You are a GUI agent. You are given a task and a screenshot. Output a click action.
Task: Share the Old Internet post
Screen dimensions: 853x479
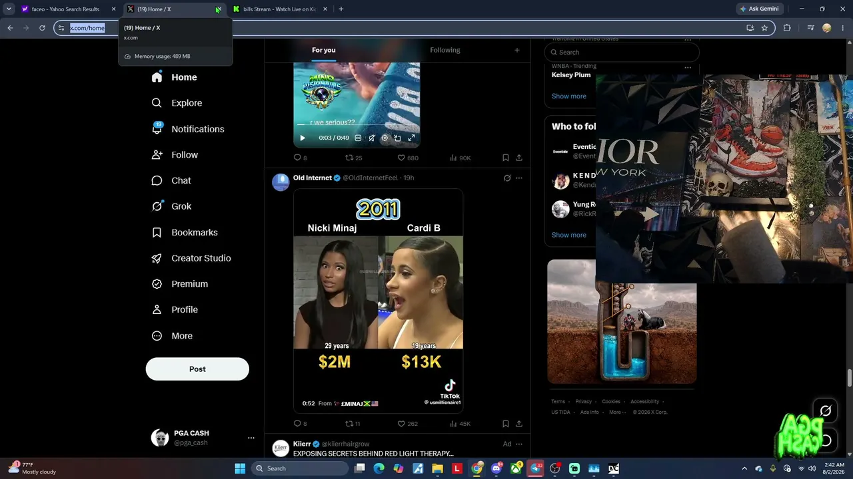pos(518,424)
